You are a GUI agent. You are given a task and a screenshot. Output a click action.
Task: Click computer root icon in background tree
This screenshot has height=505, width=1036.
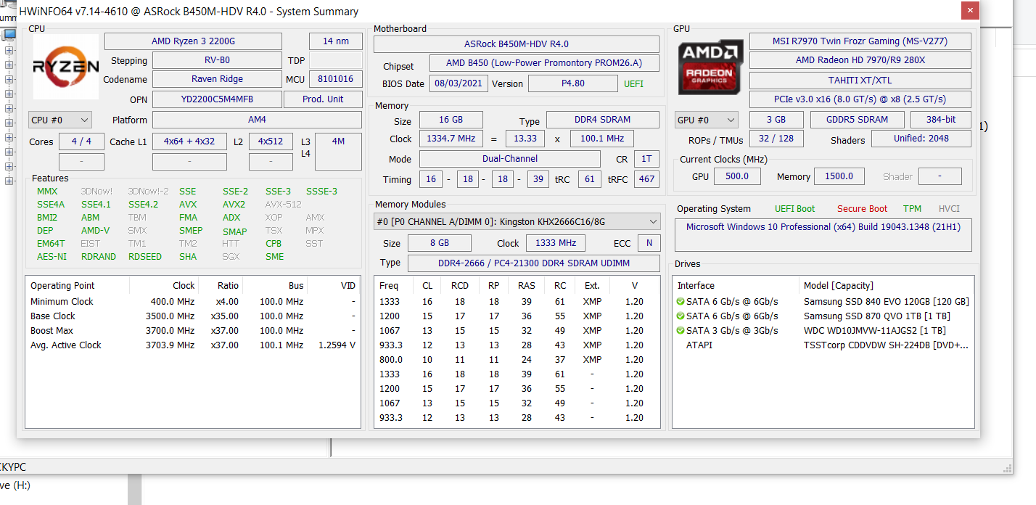click(9, 35)
